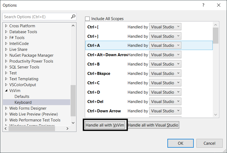The image size is (227, 153).
Task: Click the tree vertical scrollbar thumb
Action: [73, 101]
